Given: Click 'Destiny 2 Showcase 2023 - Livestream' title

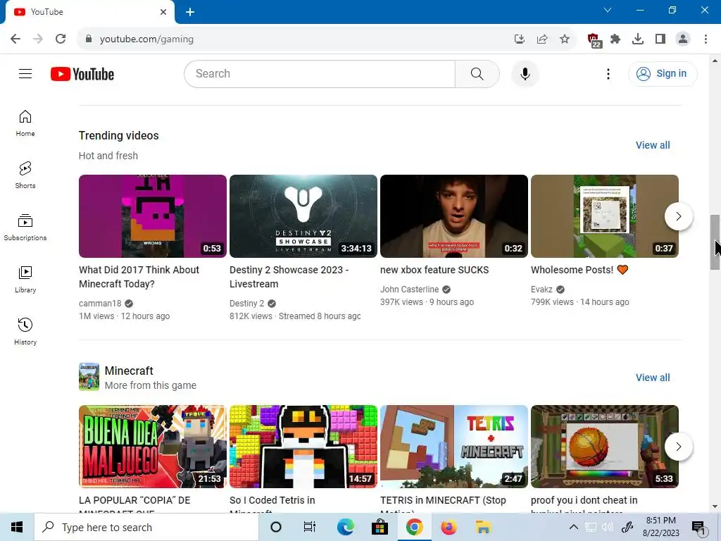Looking at the screenshot, I should click(289, 277).
